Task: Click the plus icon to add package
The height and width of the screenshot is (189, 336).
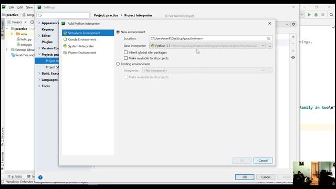Action: tap(293, 37)
